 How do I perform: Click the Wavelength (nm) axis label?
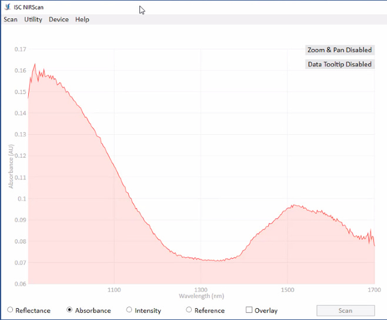point(201,296)
